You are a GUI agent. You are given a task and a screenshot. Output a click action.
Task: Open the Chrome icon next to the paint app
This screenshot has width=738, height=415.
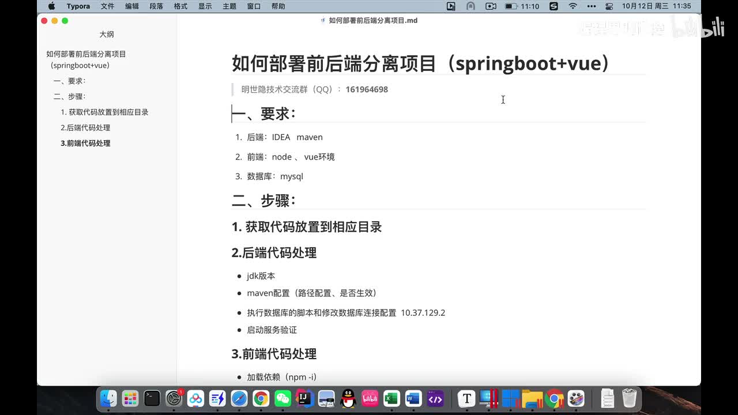(554, 398)
